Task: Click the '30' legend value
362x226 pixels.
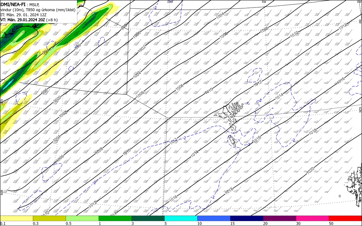Action: click(x=298, y=223)
